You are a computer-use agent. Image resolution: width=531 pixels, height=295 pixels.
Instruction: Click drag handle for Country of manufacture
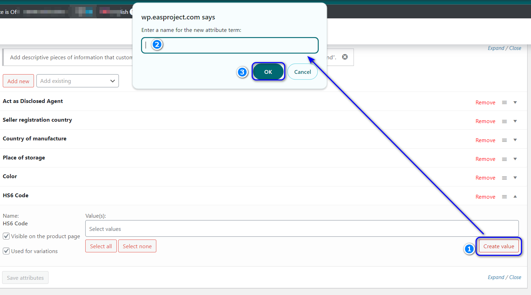(x=504, y=140)
